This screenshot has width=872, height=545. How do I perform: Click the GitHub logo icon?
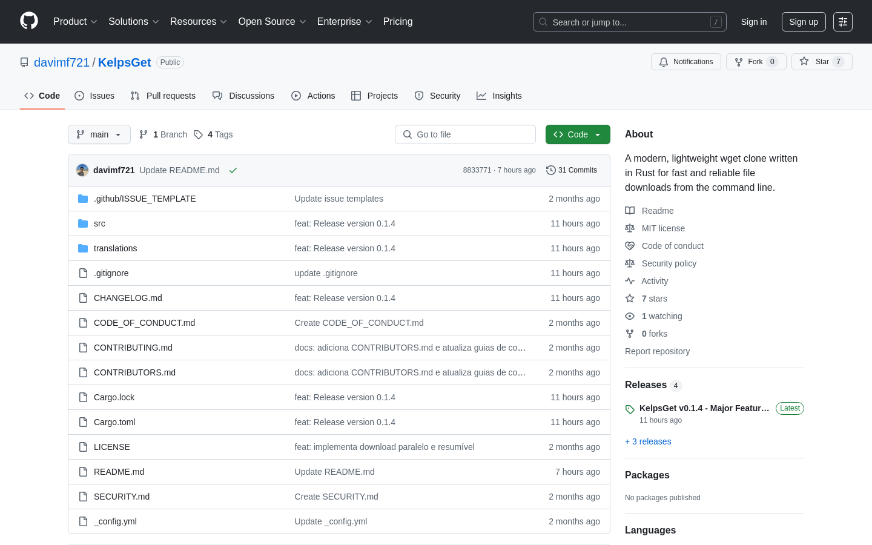point(29,21)
